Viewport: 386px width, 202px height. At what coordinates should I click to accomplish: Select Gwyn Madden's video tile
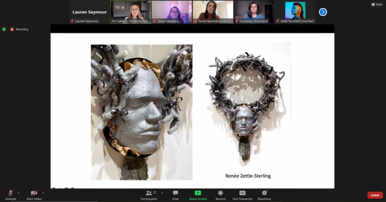[172, 12]
